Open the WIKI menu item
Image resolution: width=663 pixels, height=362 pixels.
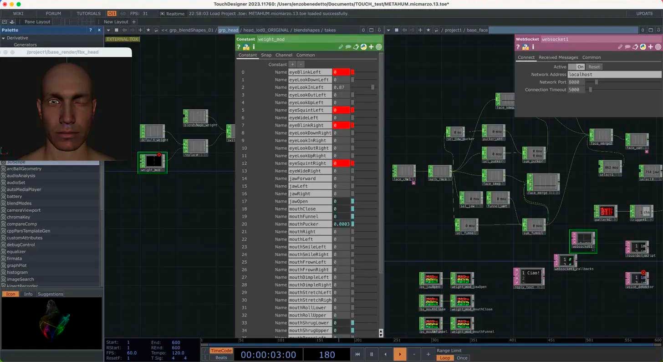point(18,14)
